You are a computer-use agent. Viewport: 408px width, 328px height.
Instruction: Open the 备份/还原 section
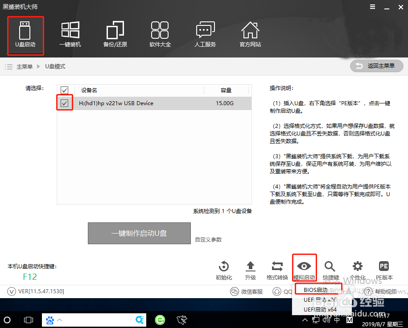[115, 35]
